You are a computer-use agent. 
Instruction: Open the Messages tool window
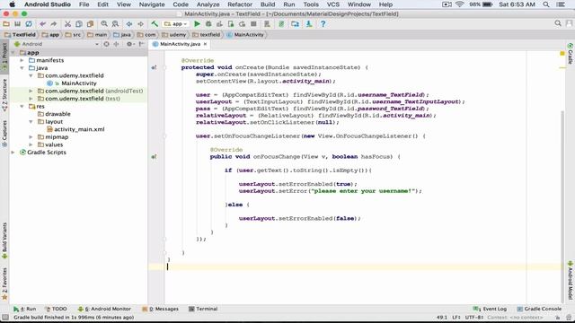coord(160,309)
